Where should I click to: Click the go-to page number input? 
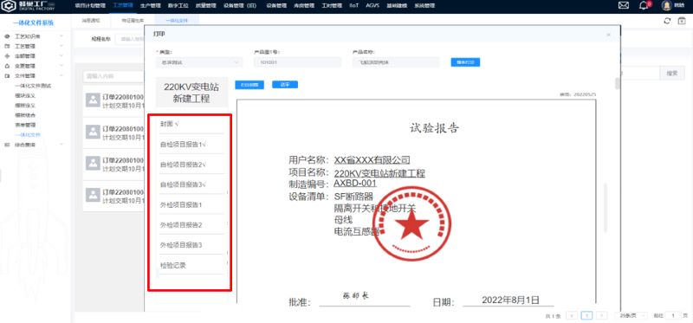tap(673, 315)
